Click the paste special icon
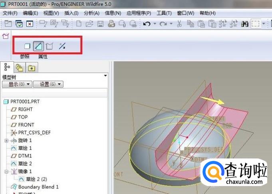The height and width of the screenshot is (194, 272). pyautogui.click(x=212, y=24)
